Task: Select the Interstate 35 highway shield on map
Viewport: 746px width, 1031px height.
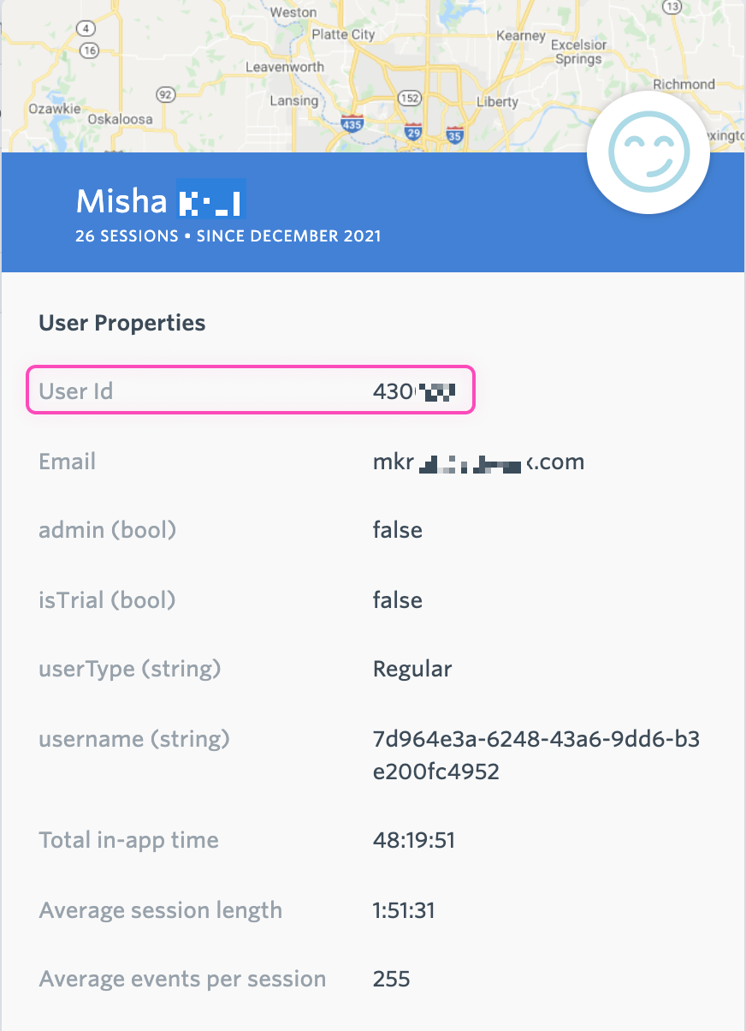Action: 457,134
